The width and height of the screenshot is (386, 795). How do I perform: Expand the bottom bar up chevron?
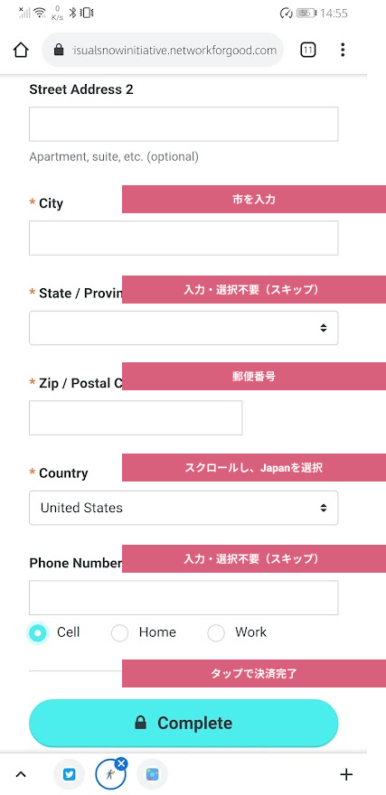pyautogui.click(x=20, y=774)
